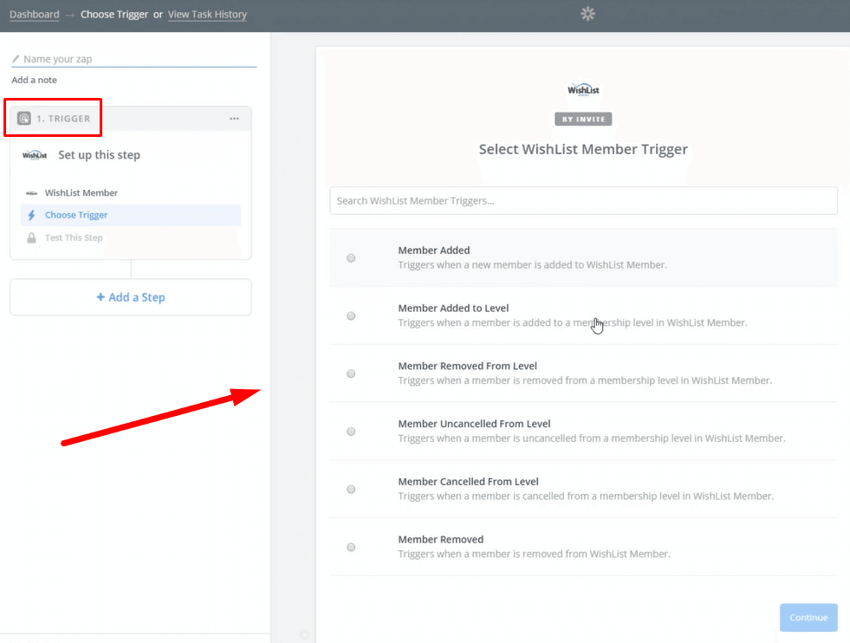Click the Continue button
This screenshot has width=850, height=643.
click(x=808, y=618)
